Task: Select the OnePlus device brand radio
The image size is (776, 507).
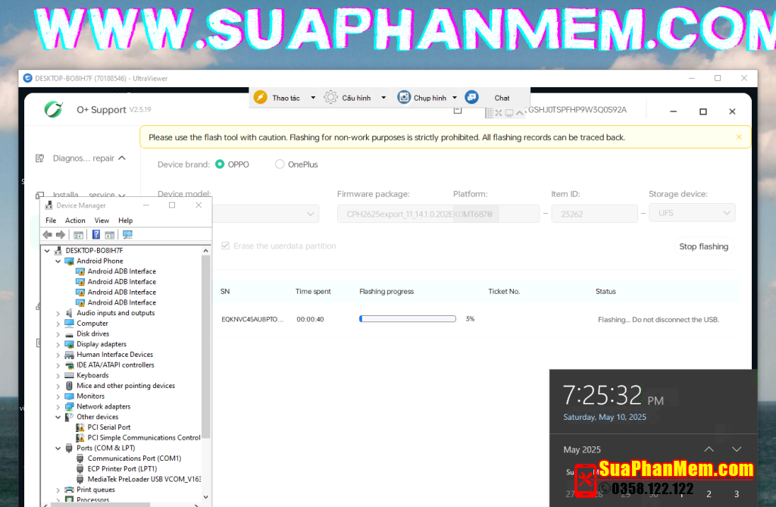Action: (x=280, y=164)
